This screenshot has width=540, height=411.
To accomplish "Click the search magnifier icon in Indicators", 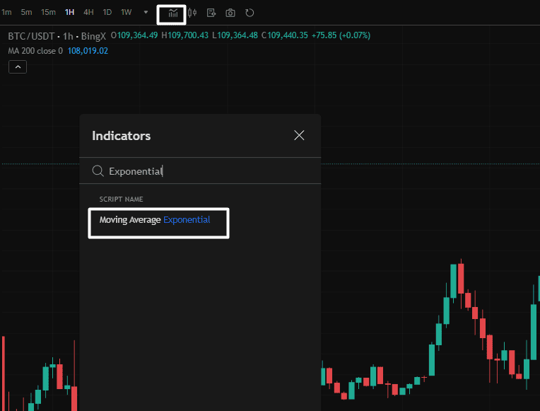I will click(x=98, y=171).
